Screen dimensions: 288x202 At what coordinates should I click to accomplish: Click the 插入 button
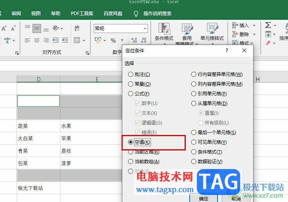(241, 25)
